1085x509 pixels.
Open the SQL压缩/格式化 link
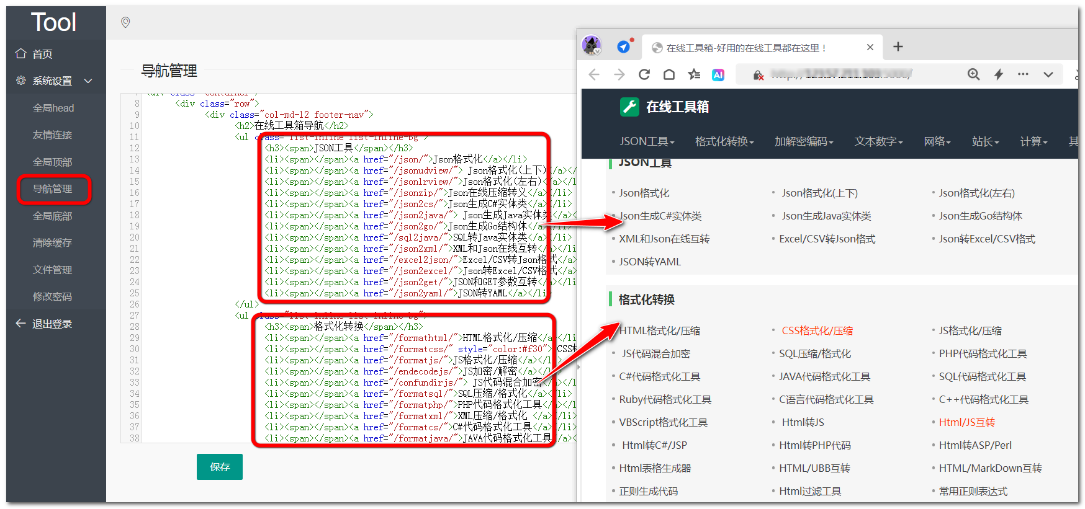point(815,353)
